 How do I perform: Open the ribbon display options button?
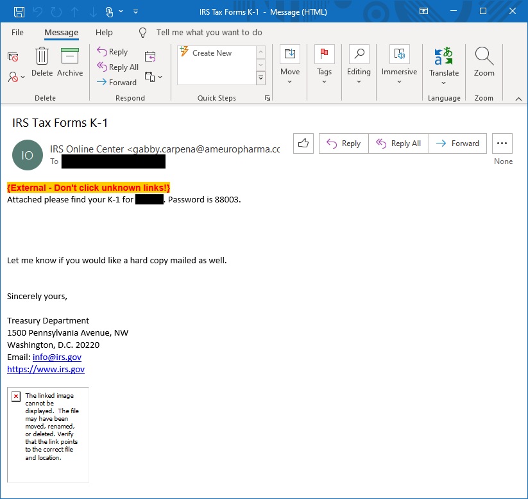423,11
